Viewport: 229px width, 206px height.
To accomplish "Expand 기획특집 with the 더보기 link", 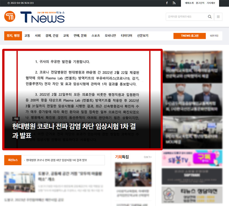I will pos(147,157).
